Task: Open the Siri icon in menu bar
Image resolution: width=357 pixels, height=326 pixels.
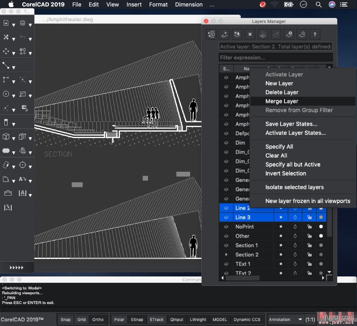Action: click(332, 5)
